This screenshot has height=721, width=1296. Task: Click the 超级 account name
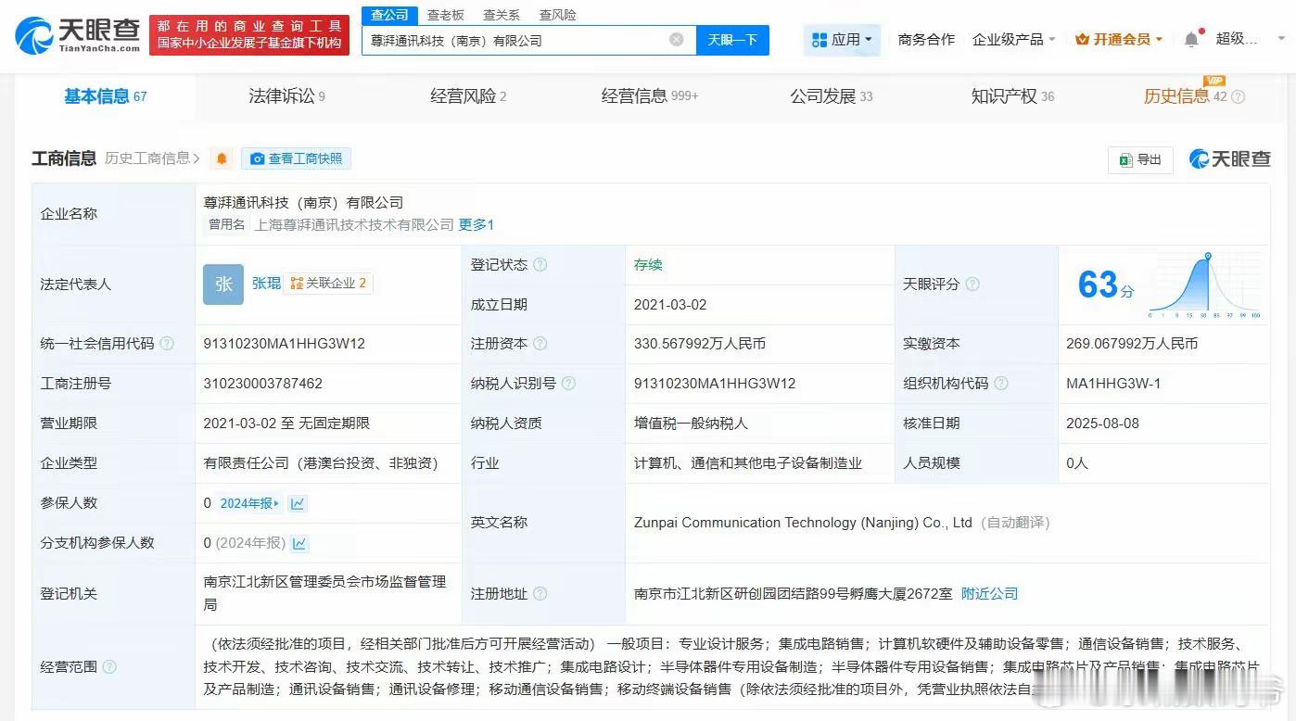(1237, 39)
